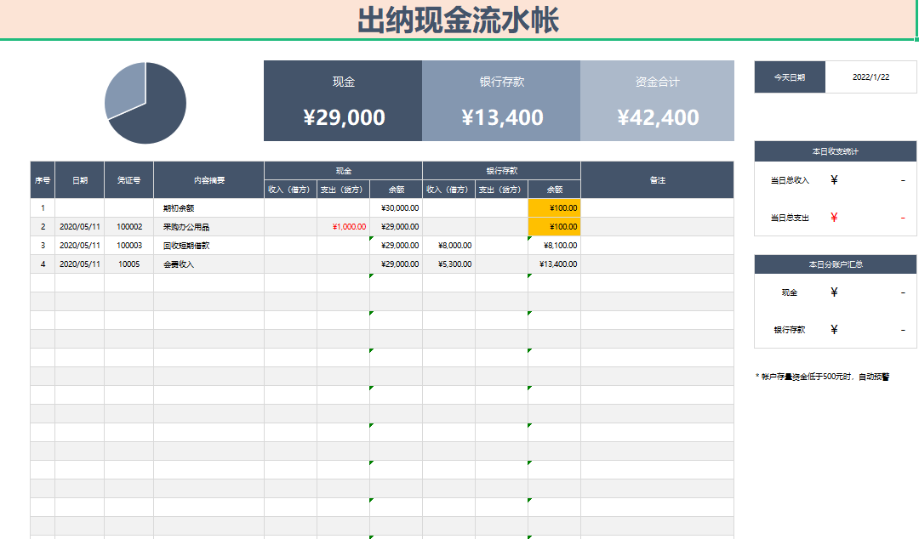Image resolution: width=919 pixels, height=539 pixels.
Task: Click the 凭证号 column header
Action: [x=128, y=179]
